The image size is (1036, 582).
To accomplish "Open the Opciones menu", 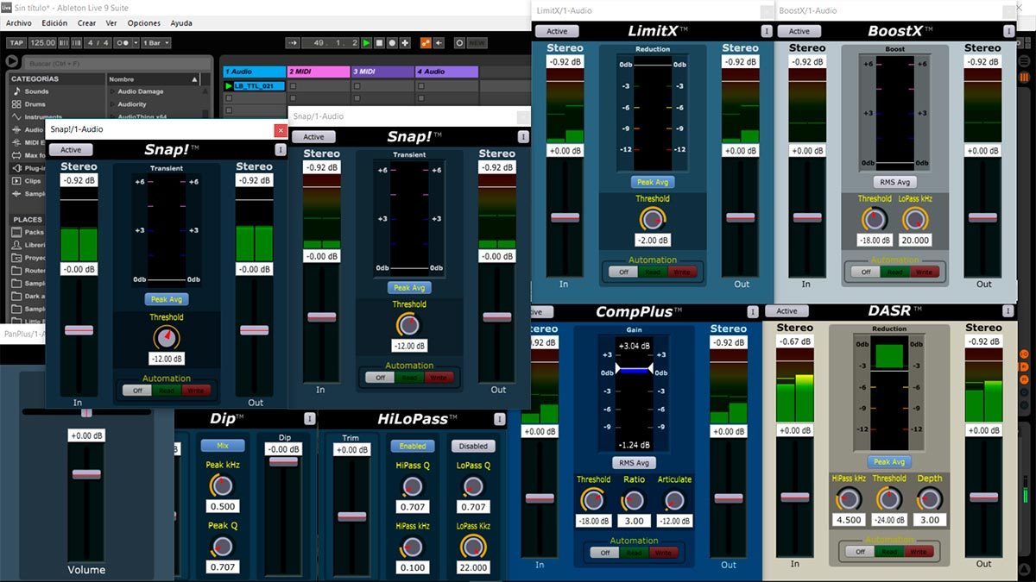I will 144,23.
